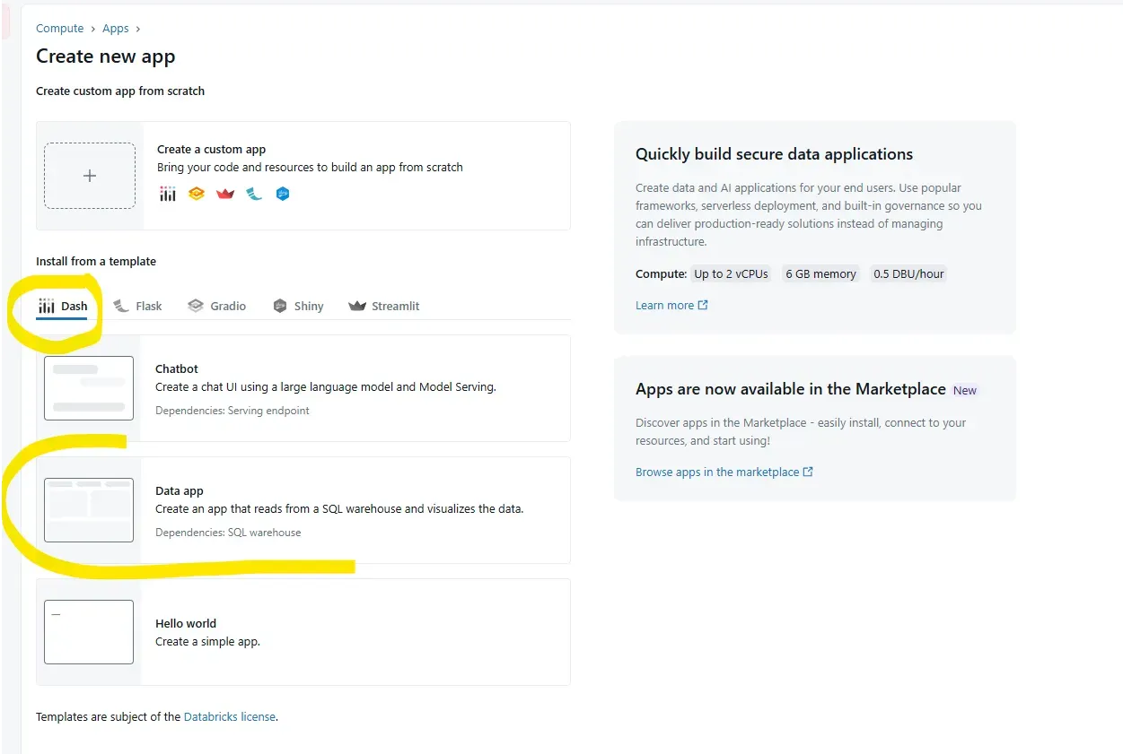Click the Chatbot template thumbnail
The width and height of the screenshot is (1123, 754).
89,388
